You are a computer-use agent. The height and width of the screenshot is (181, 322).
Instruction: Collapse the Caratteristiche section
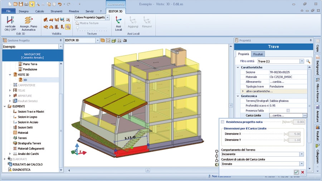coord(238,67)
